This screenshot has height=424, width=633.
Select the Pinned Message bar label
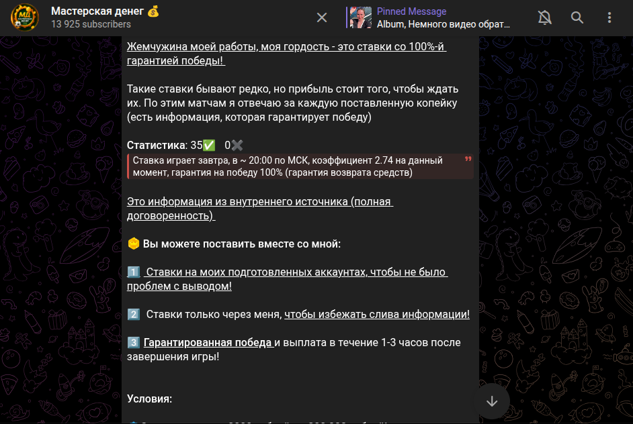coord(411,11)
